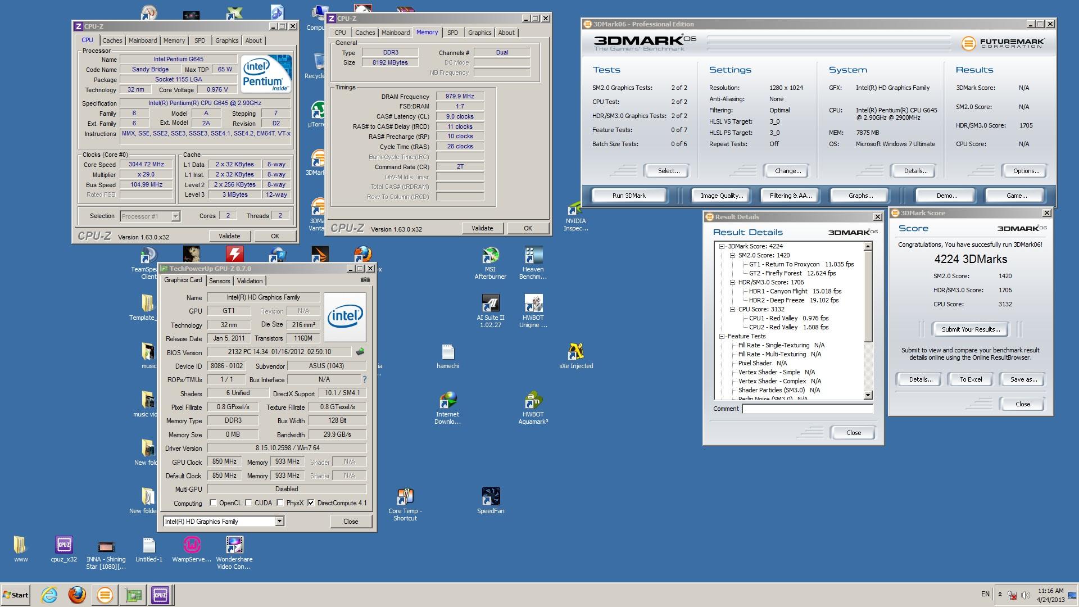Show hidden system tray icons
The image size is (1079, 607).
999,594
